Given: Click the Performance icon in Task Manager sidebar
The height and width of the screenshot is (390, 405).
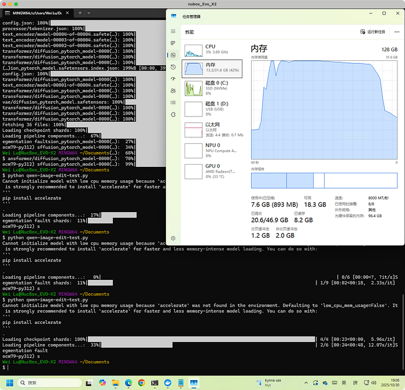Looking at the screenshot, I should pos(173,55).
